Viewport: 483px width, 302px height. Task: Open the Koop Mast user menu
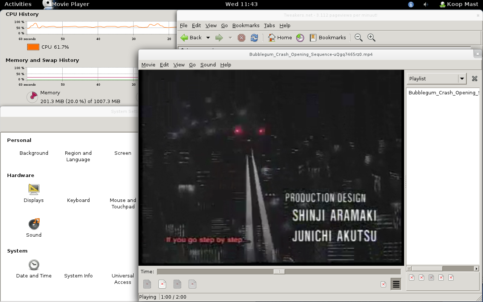[459, 5]
